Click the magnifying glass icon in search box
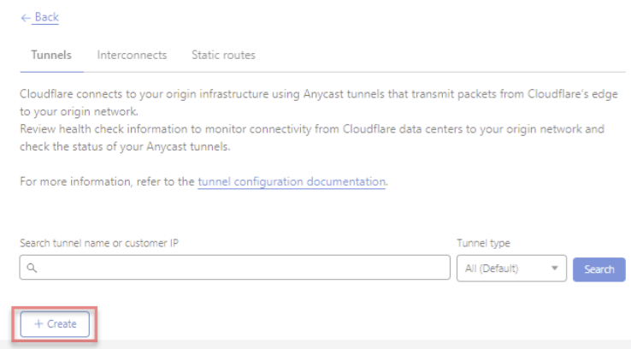This screenshot has width=631, height=349. click(32, 268)
